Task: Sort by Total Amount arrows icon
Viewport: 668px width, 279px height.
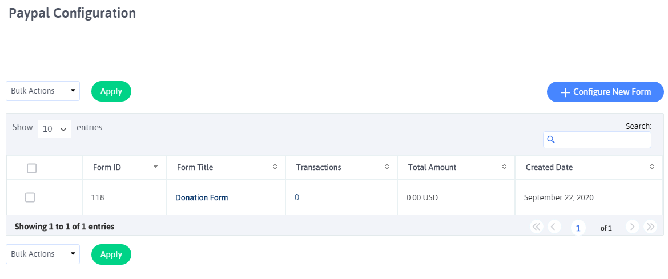Action: (504, 167)
